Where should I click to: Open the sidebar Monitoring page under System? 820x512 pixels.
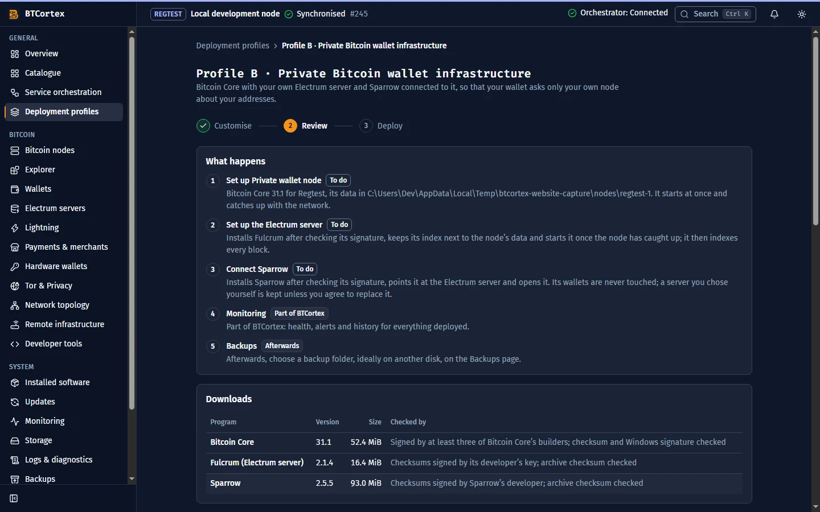point(64,422)
